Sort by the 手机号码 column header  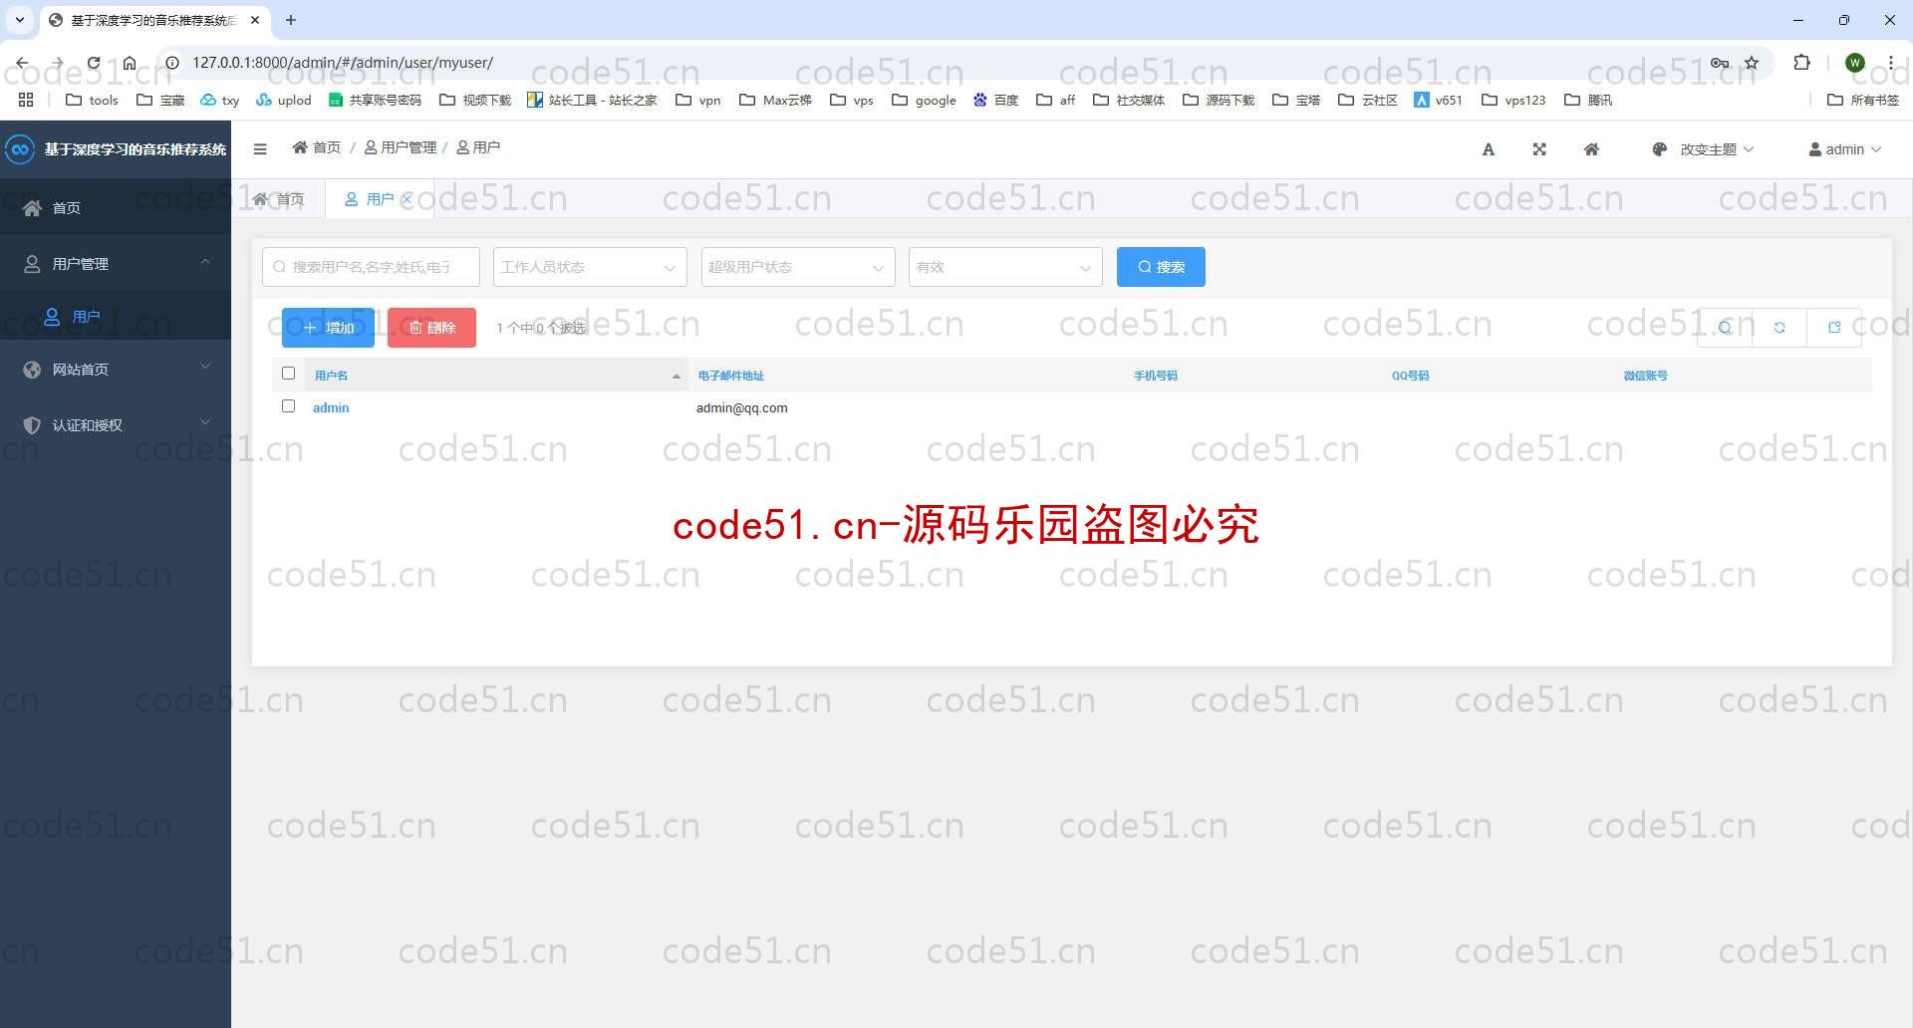click(1155, 376)
